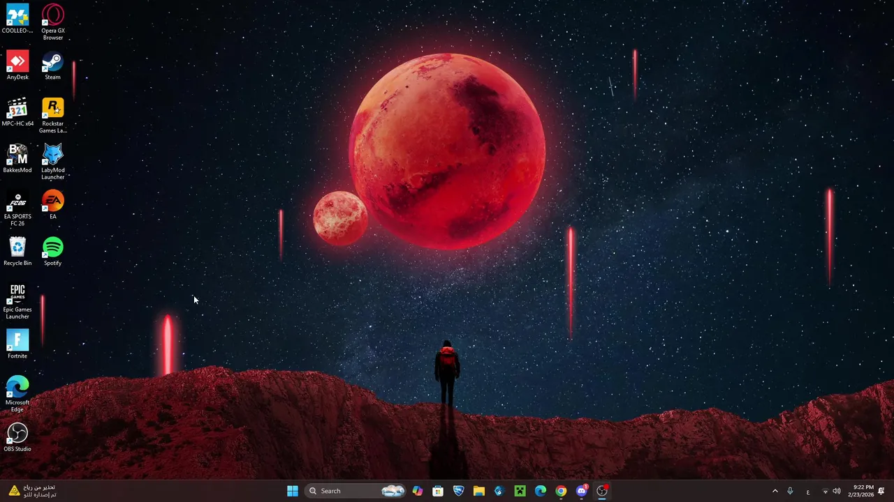This screenshot has width=894, height=502.
Task: Select the Steam desktop shortcut
Action: click(x=53, y=66)
